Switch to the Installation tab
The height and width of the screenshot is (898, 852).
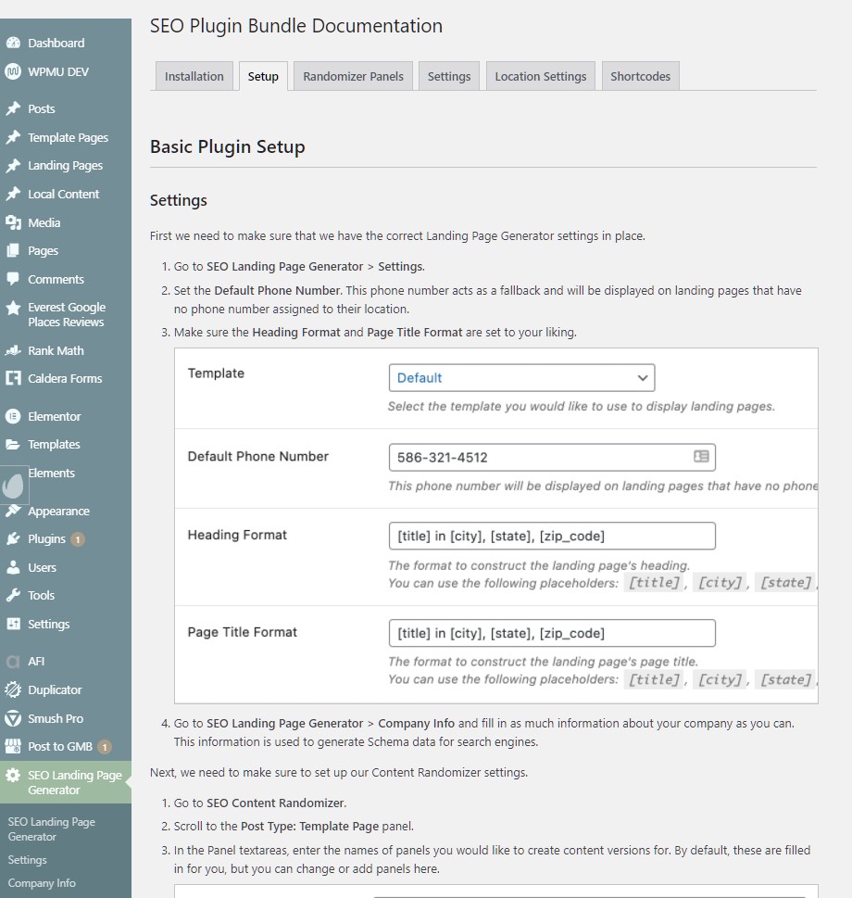pos(194,76)
